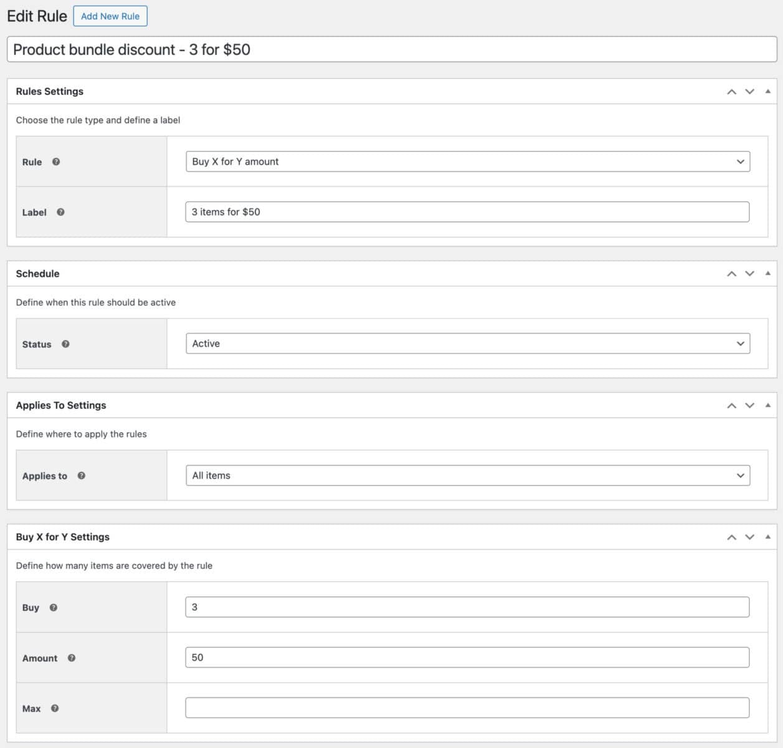Viewport: 783px width, 748px height.
Task: Click 'Define how many items are covered' text
Action: pos(114,566)
